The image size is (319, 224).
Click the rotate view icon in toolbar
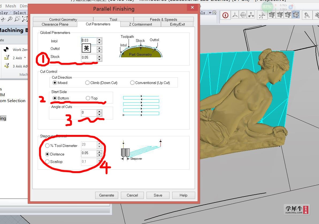pyautogui.click(x=3, y=19)
